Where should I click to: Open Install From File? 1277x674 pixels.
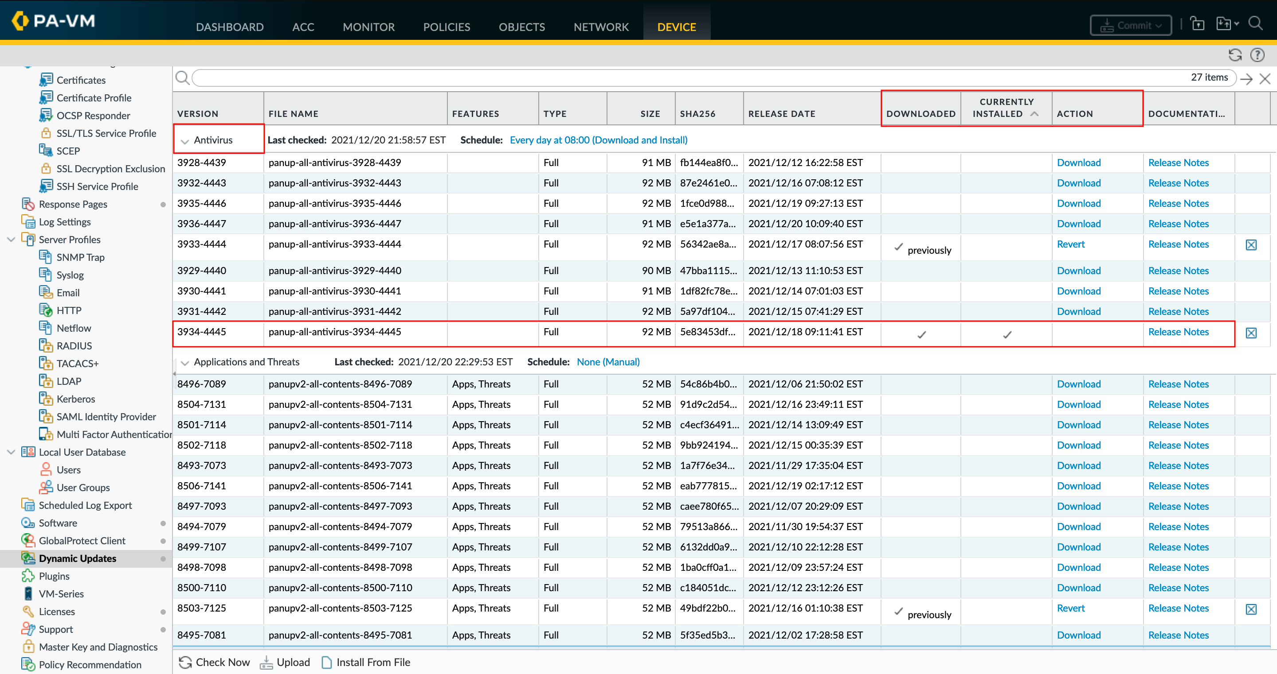(x=366, y=662)
